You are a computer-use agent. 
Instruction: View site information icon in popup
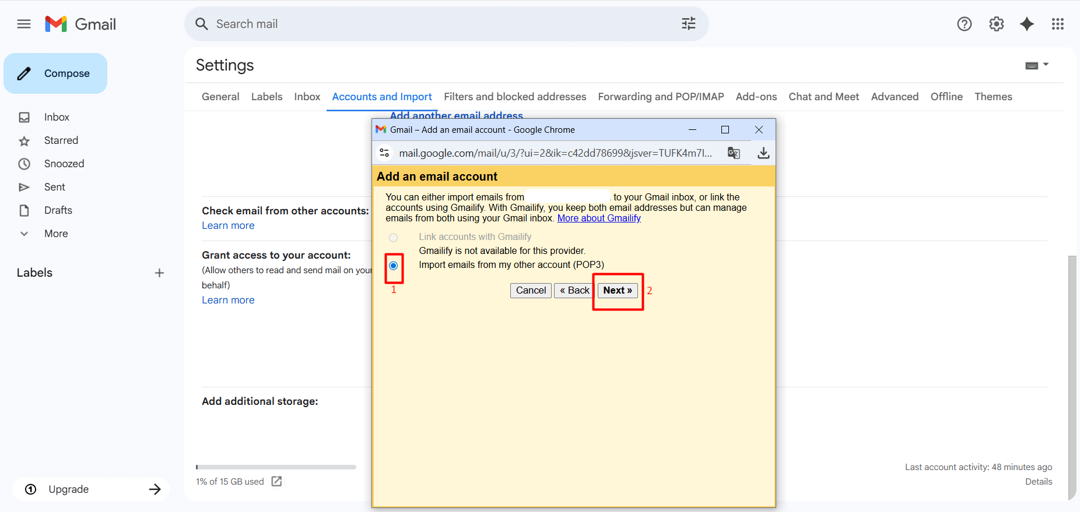pyautogui.click(x=384, y=153)
